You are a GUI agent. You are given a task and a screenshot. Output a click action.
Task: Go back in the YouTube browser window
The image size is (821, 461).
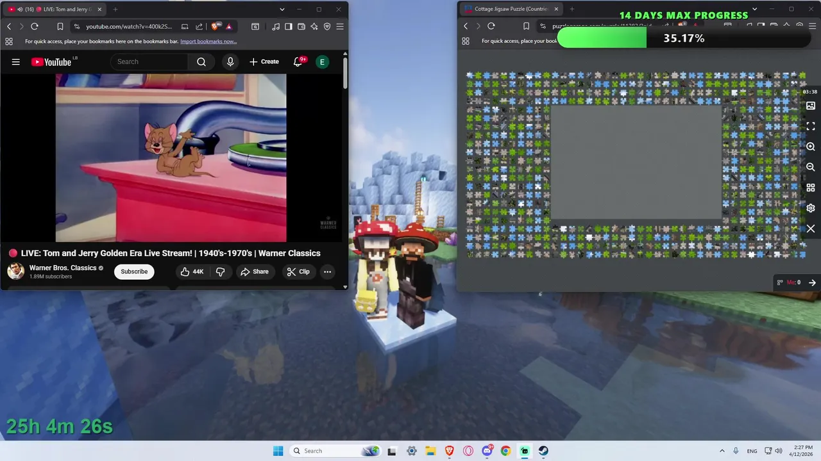click(x=9, y=26)
